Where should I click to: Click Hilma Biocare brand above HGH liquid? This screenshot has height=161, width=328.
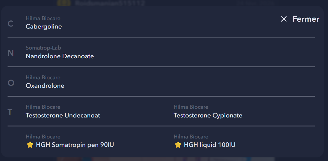point(191,137)
